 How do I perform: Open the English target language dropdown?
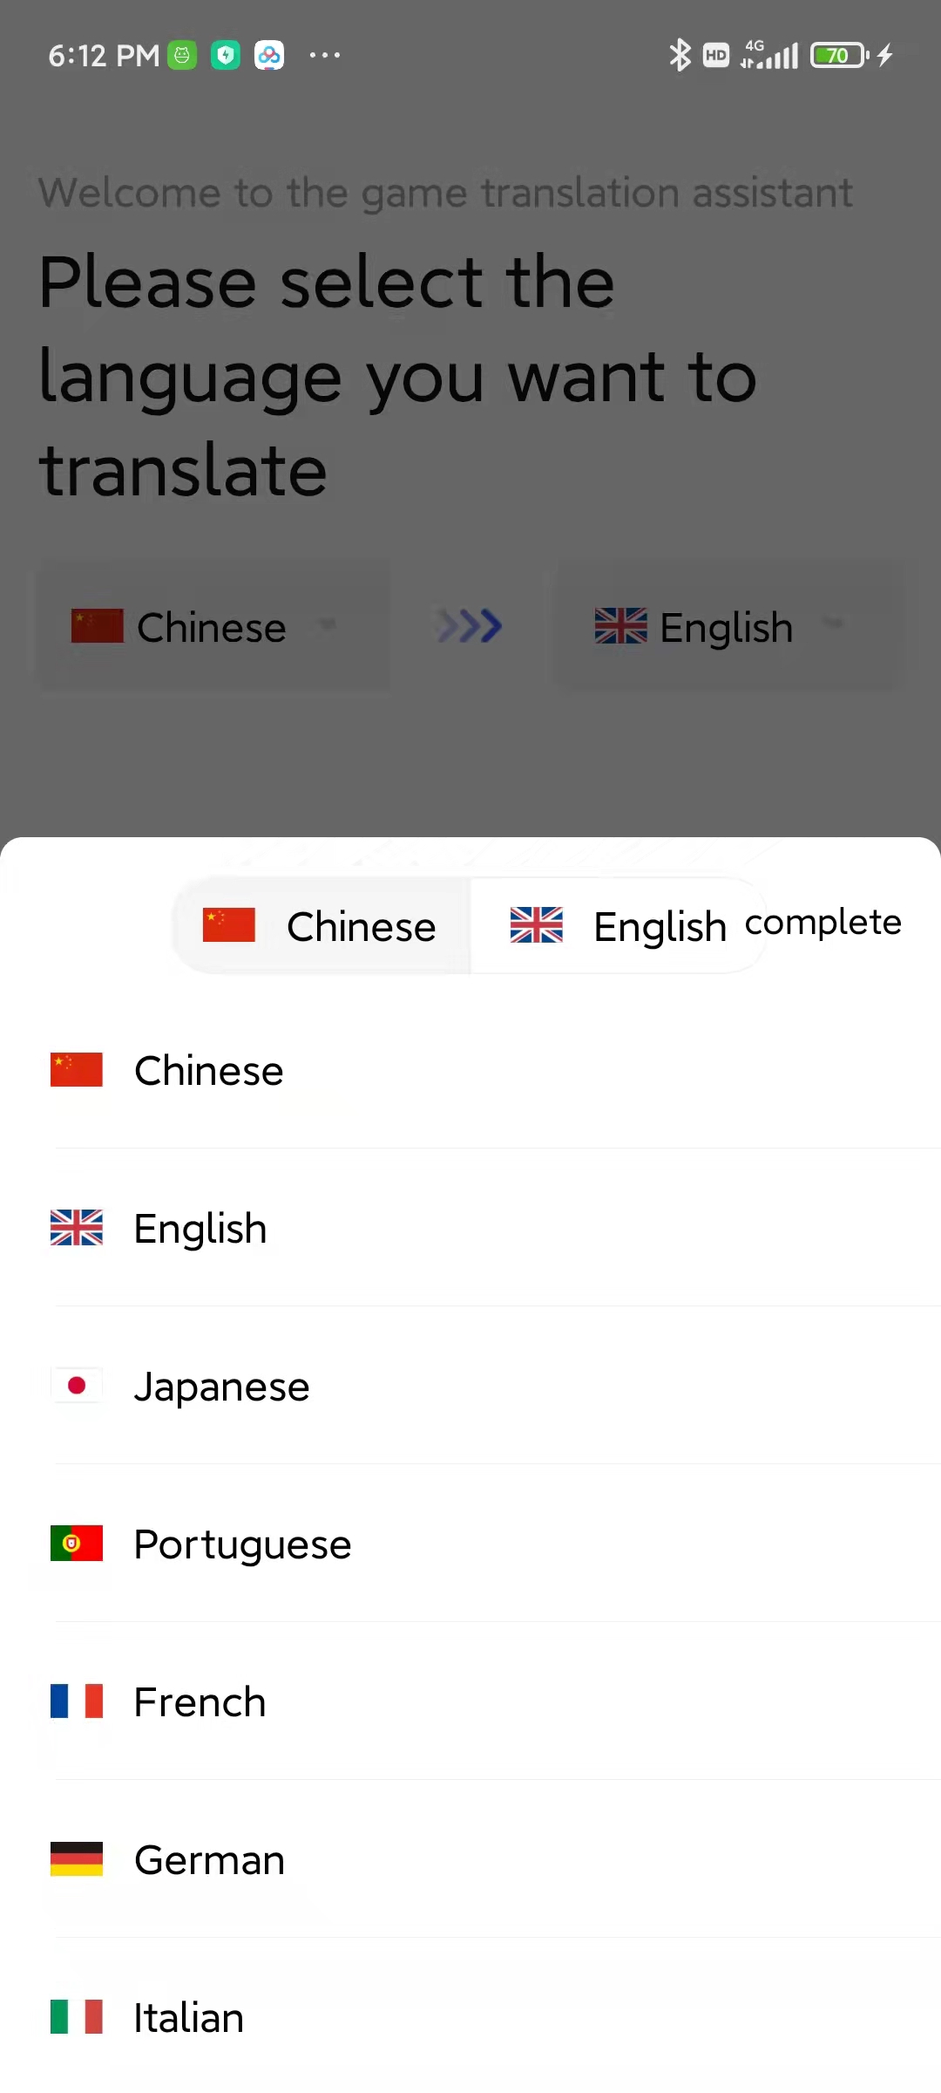tap(728, 626)
